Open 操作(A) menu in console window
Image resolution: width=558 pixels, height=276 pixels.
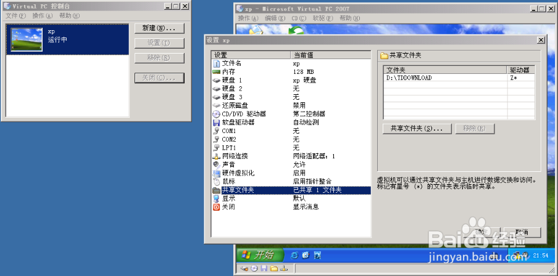(x=43, y=15)
